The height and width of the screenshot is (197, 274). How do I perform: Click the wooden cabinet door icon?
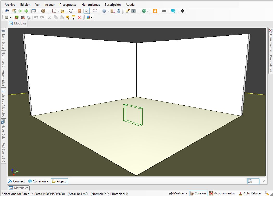point(79,11)
